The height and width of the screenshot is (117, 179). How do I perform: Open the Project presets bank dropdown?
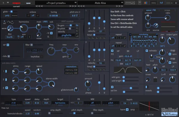point(56,3)
